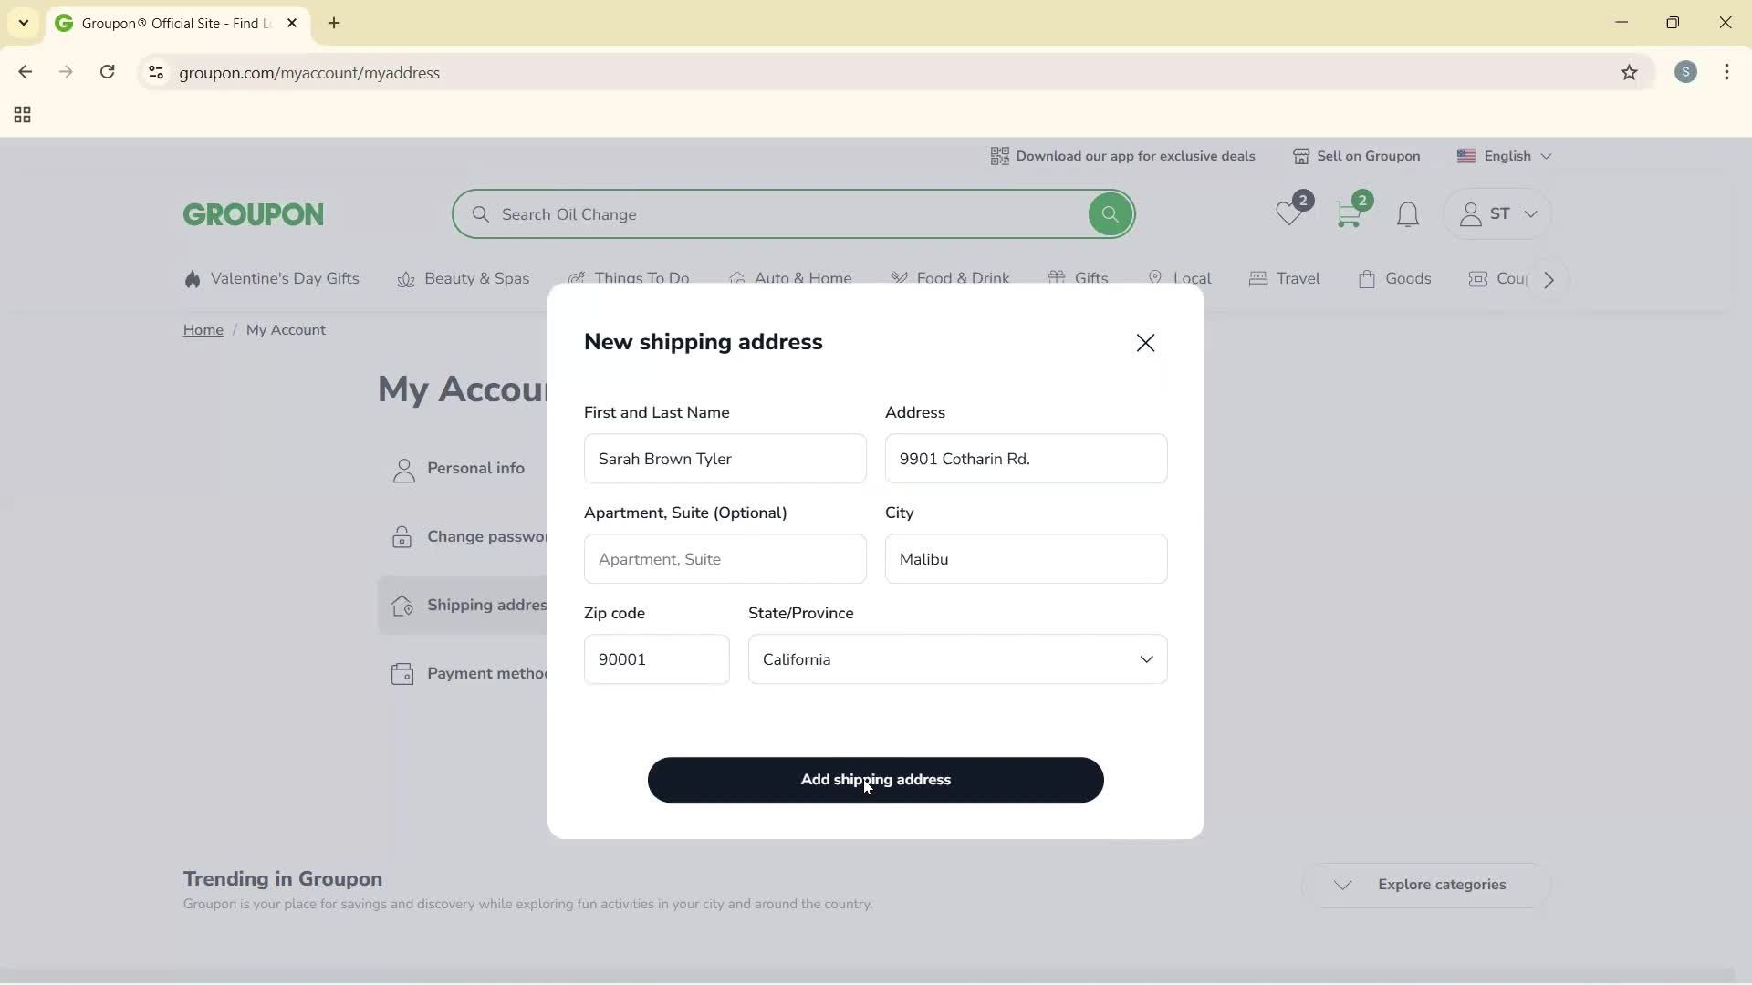Bookmark the page with the star icon

pos(1630,73)
